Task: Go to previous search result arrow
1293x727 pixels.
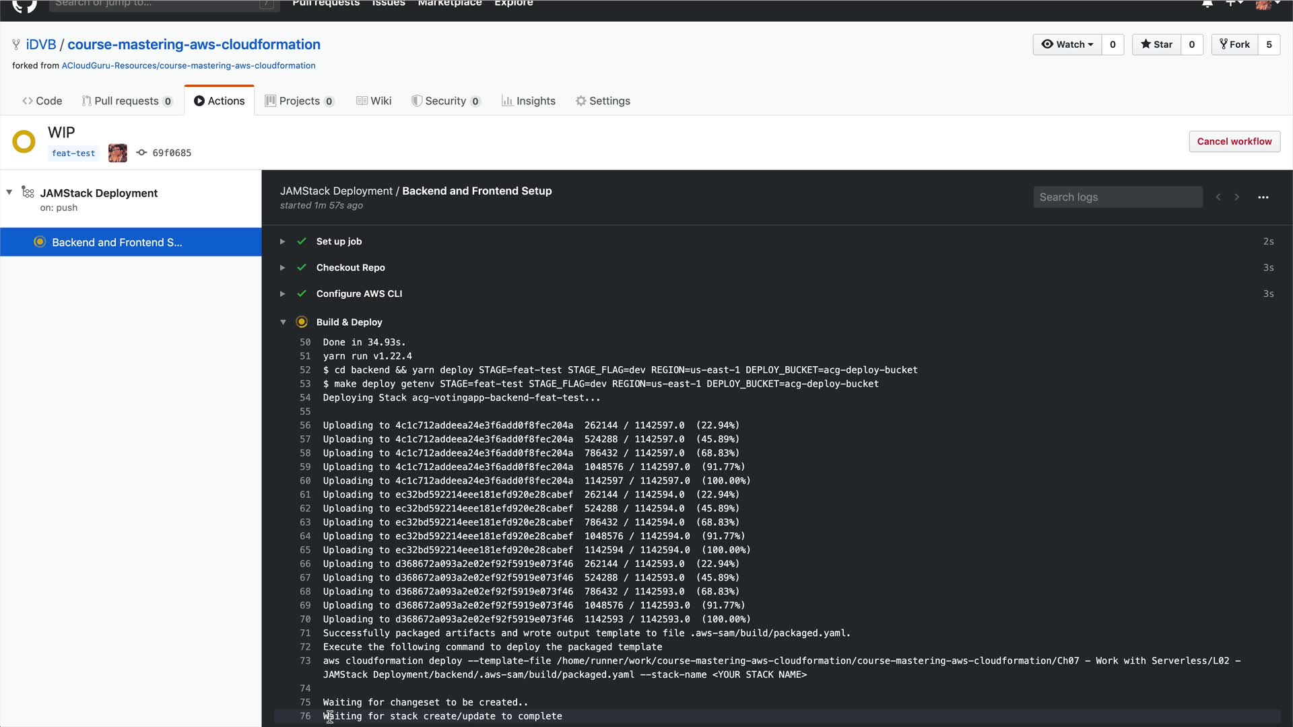Action: [1218, 197]
